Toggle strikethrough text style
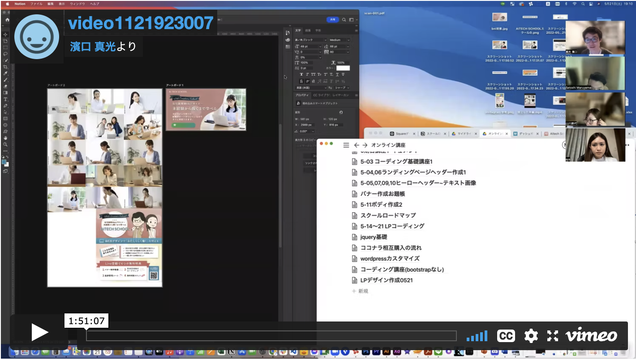Screen dimensions: 636x360 pyautogui.click(x=343, y=74)
